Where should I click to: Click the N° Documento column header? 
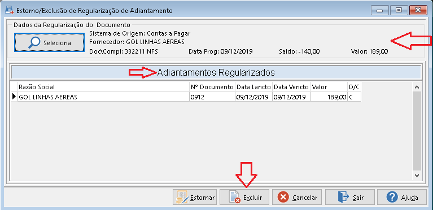(x=212, y=87)
